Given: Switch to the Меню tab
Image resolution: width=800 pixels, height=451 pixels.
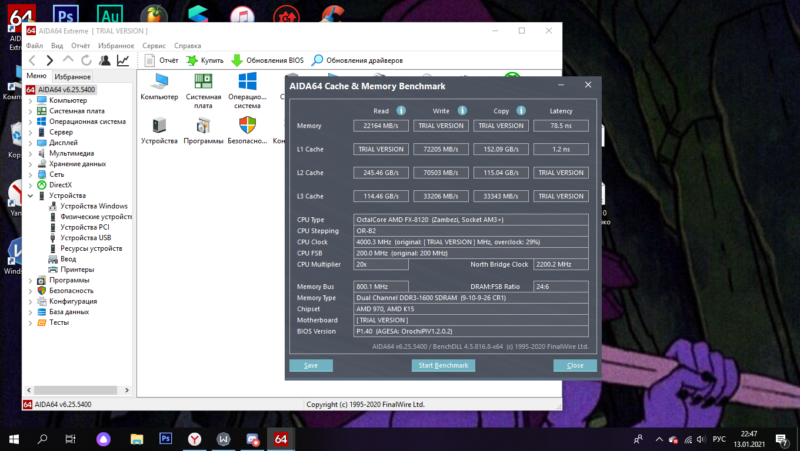Looking at the screenshot, I should click(x=36, y=76).
